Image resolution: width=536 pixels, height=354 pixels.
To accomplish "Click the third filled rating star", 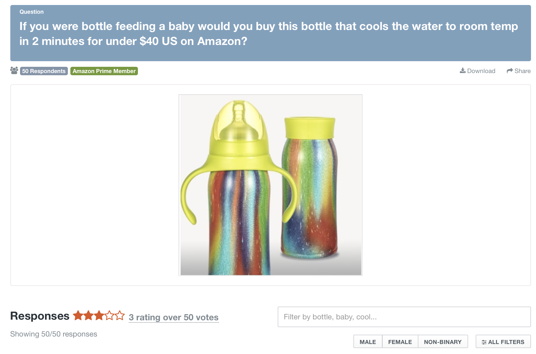I will (x=99, y=316).
